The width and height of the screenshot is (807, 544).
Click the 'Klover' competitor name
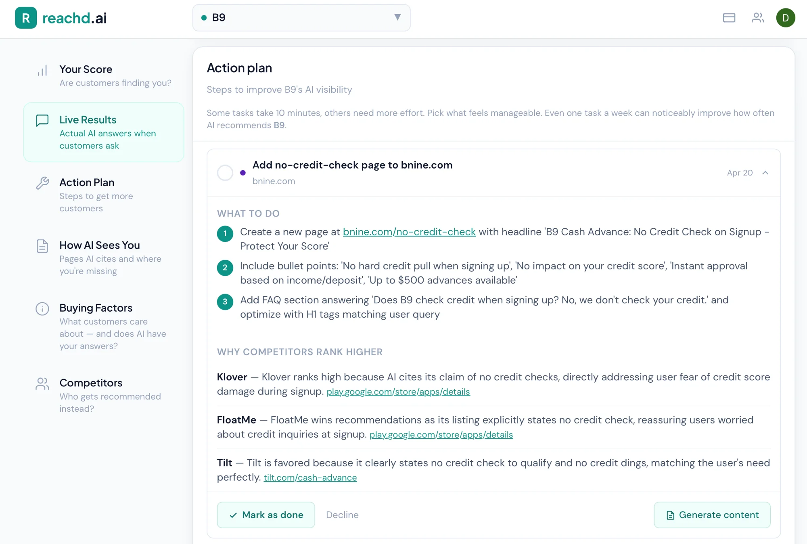coord(232,377)
